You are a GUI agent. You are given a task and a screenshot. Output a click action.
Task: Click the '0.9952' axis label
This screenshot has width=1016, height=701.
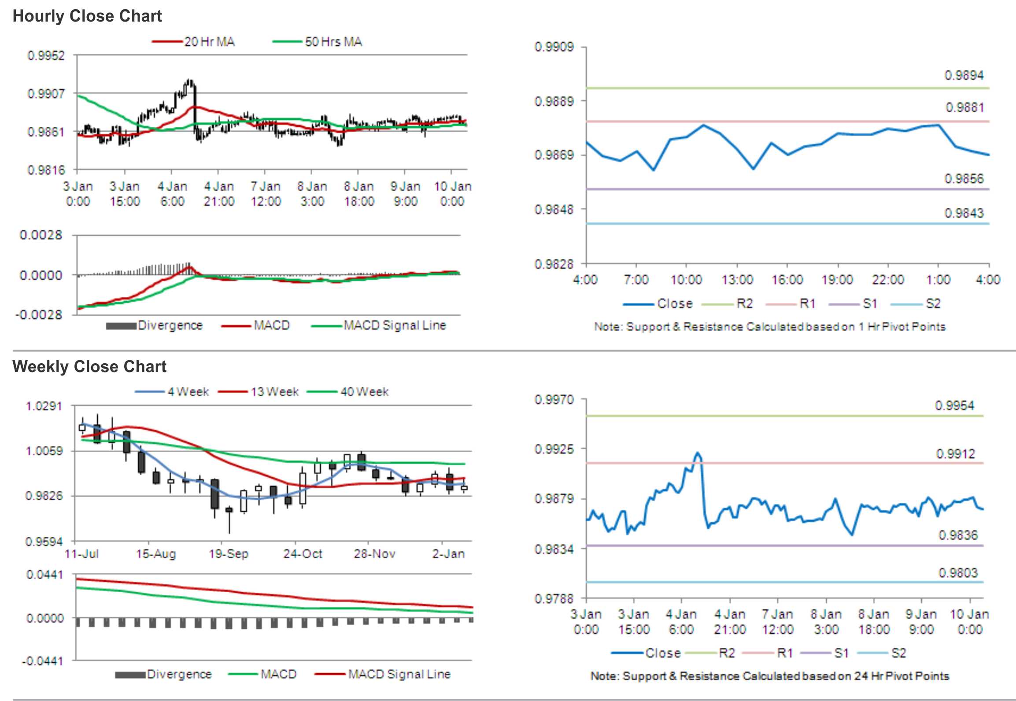pyautogui.click(x=46, y=55)
